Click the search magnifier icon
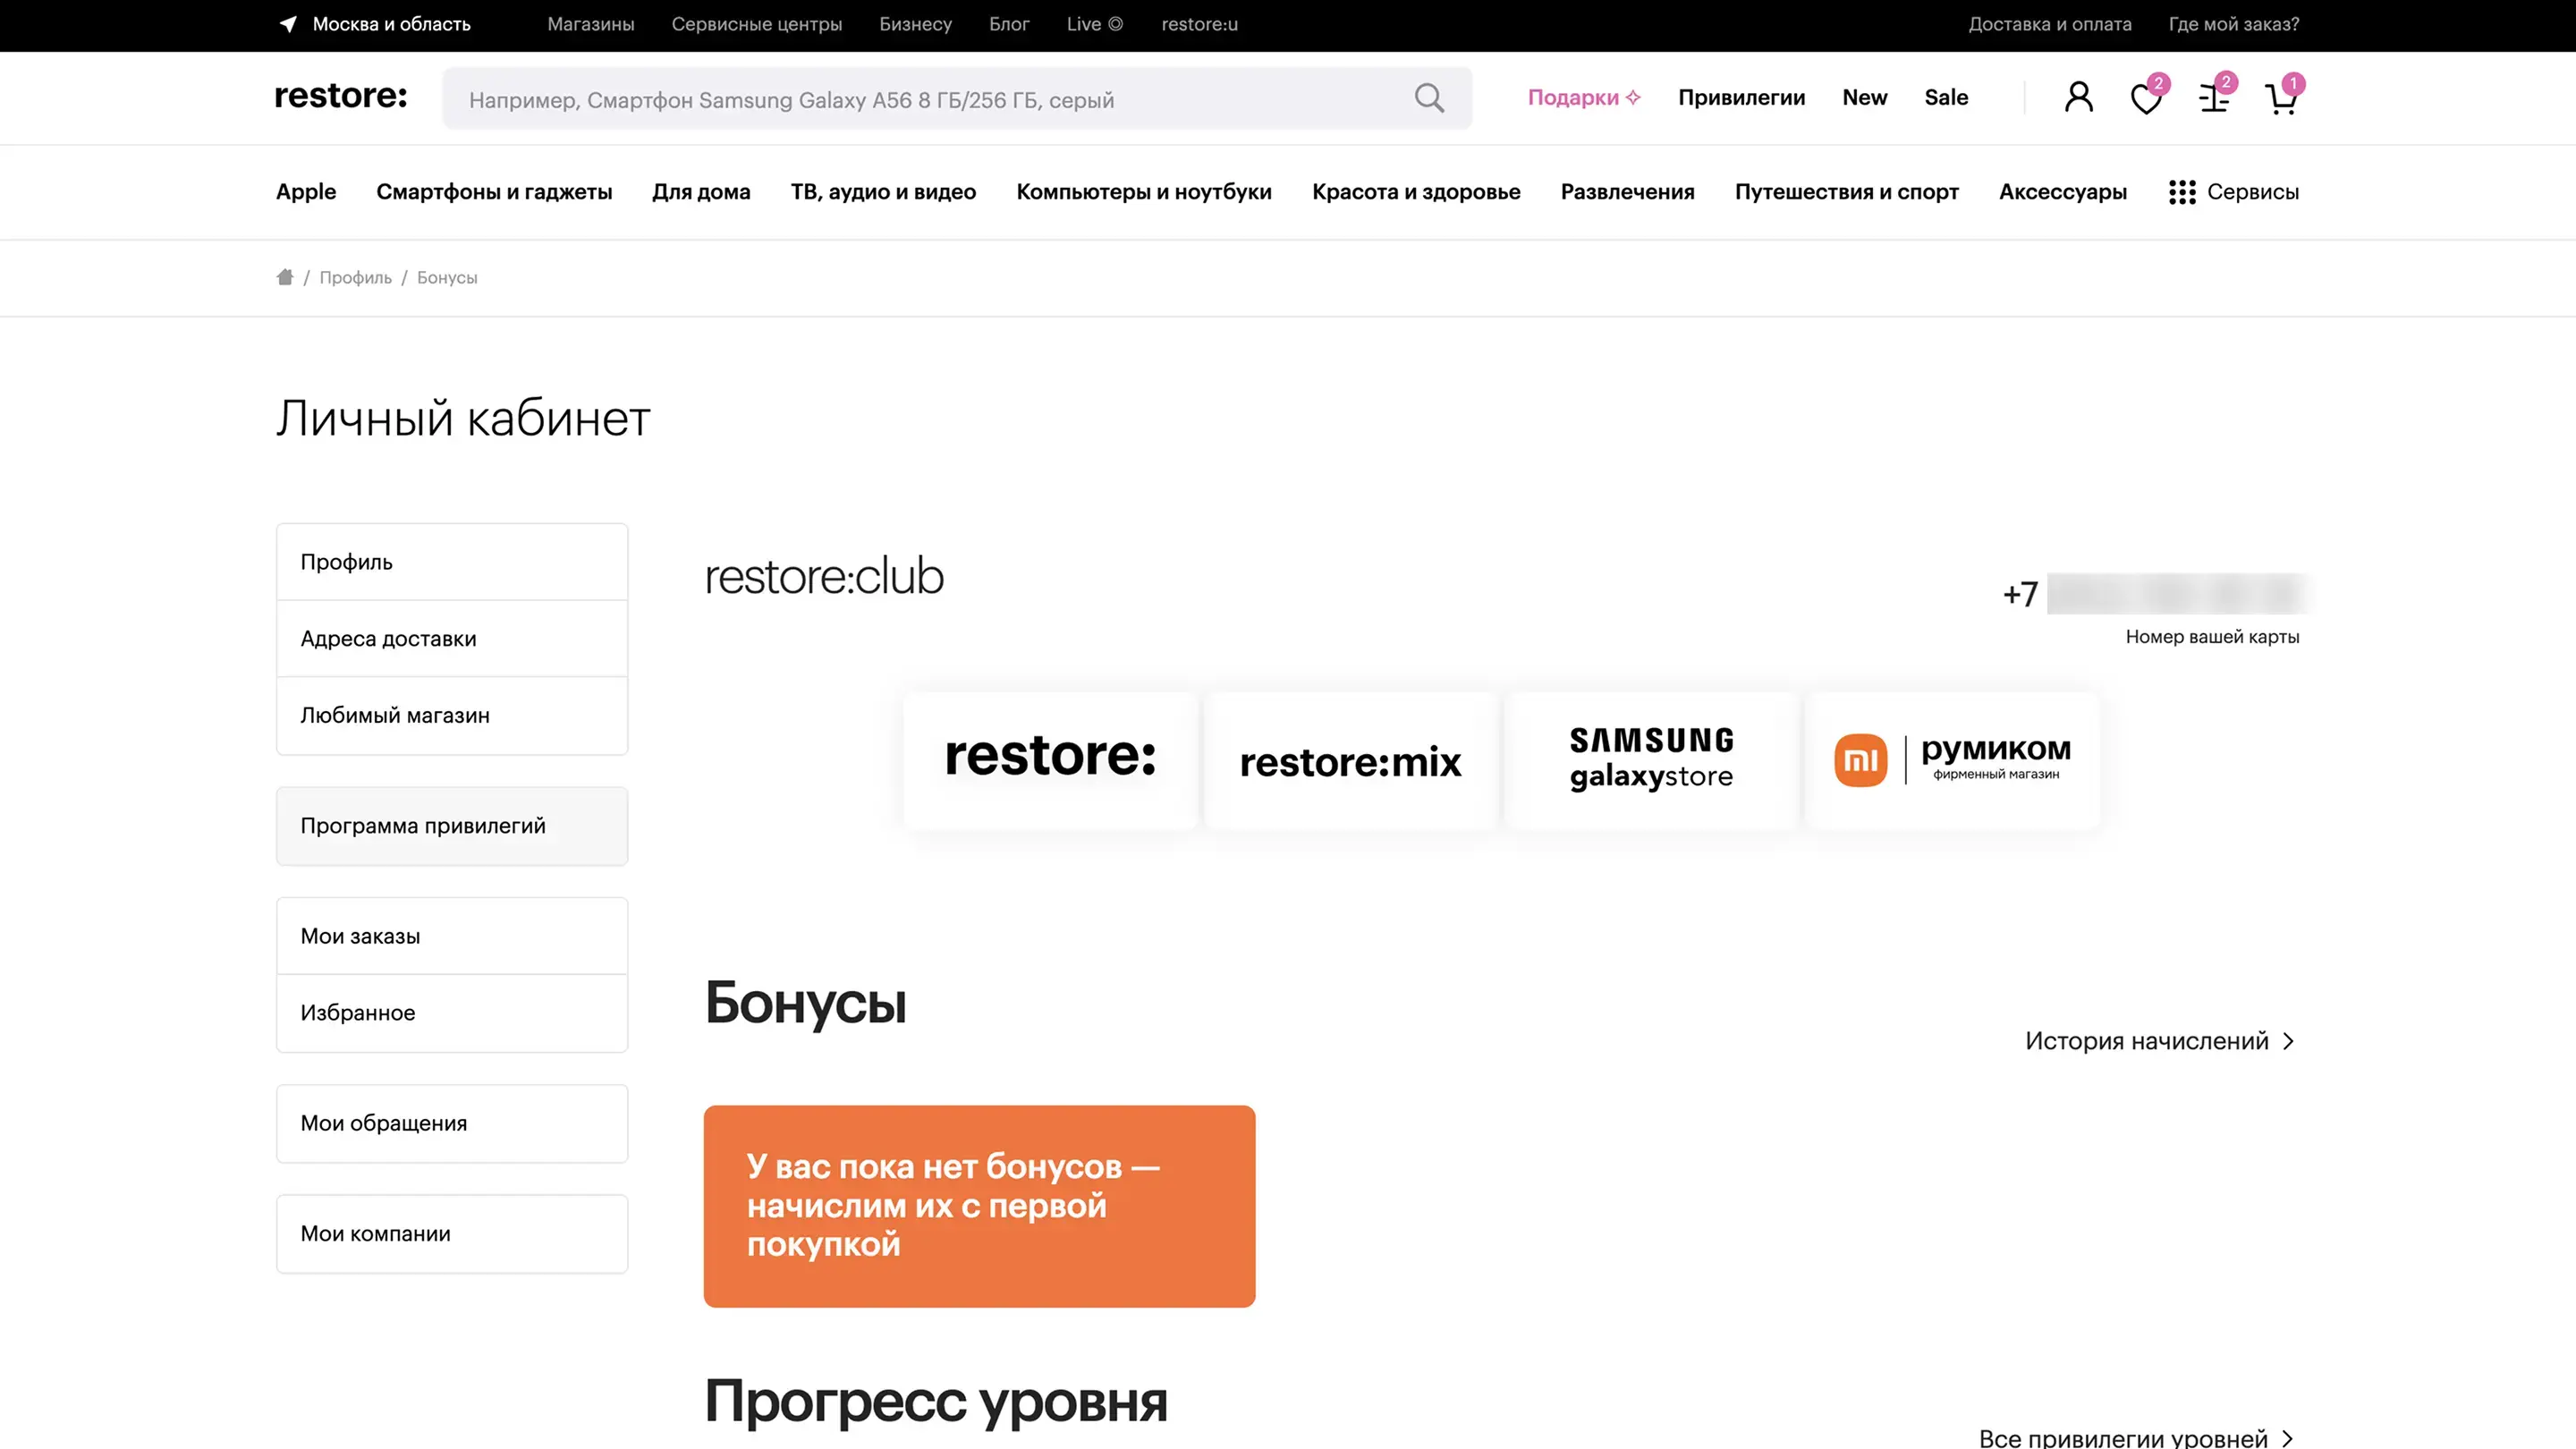Image resolution: width=2576 pixels, height=1449 pixels. pos(1429,98)
